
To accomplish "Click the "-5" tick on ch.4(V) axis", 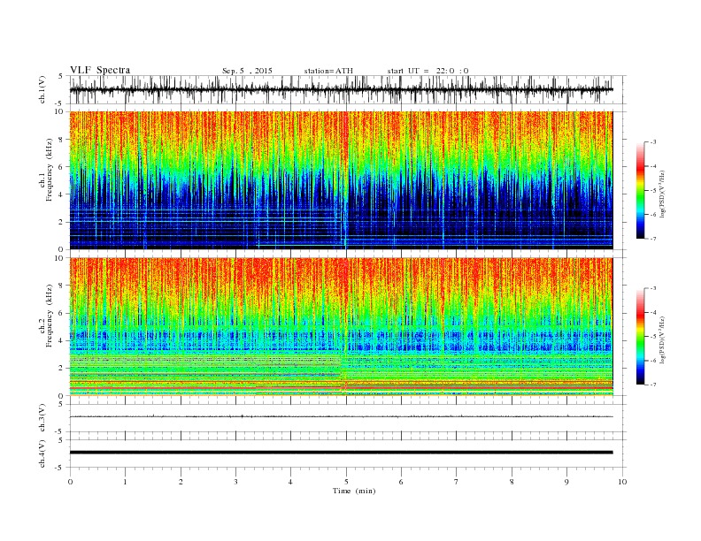I will click(x=60, y=468).
